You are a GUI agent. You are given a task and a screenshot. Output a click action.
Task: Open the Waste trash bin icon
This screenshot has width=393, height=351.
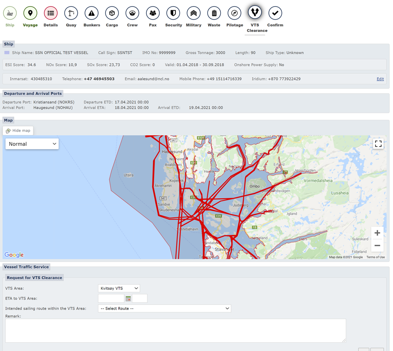214,13
